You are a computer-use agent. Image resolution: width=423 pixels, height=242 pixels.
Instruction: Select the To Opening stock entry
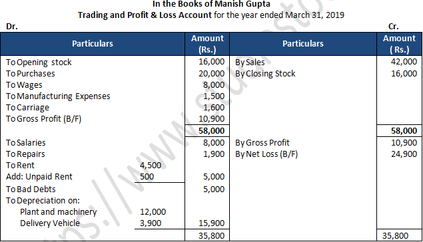[x=39, y=62]
